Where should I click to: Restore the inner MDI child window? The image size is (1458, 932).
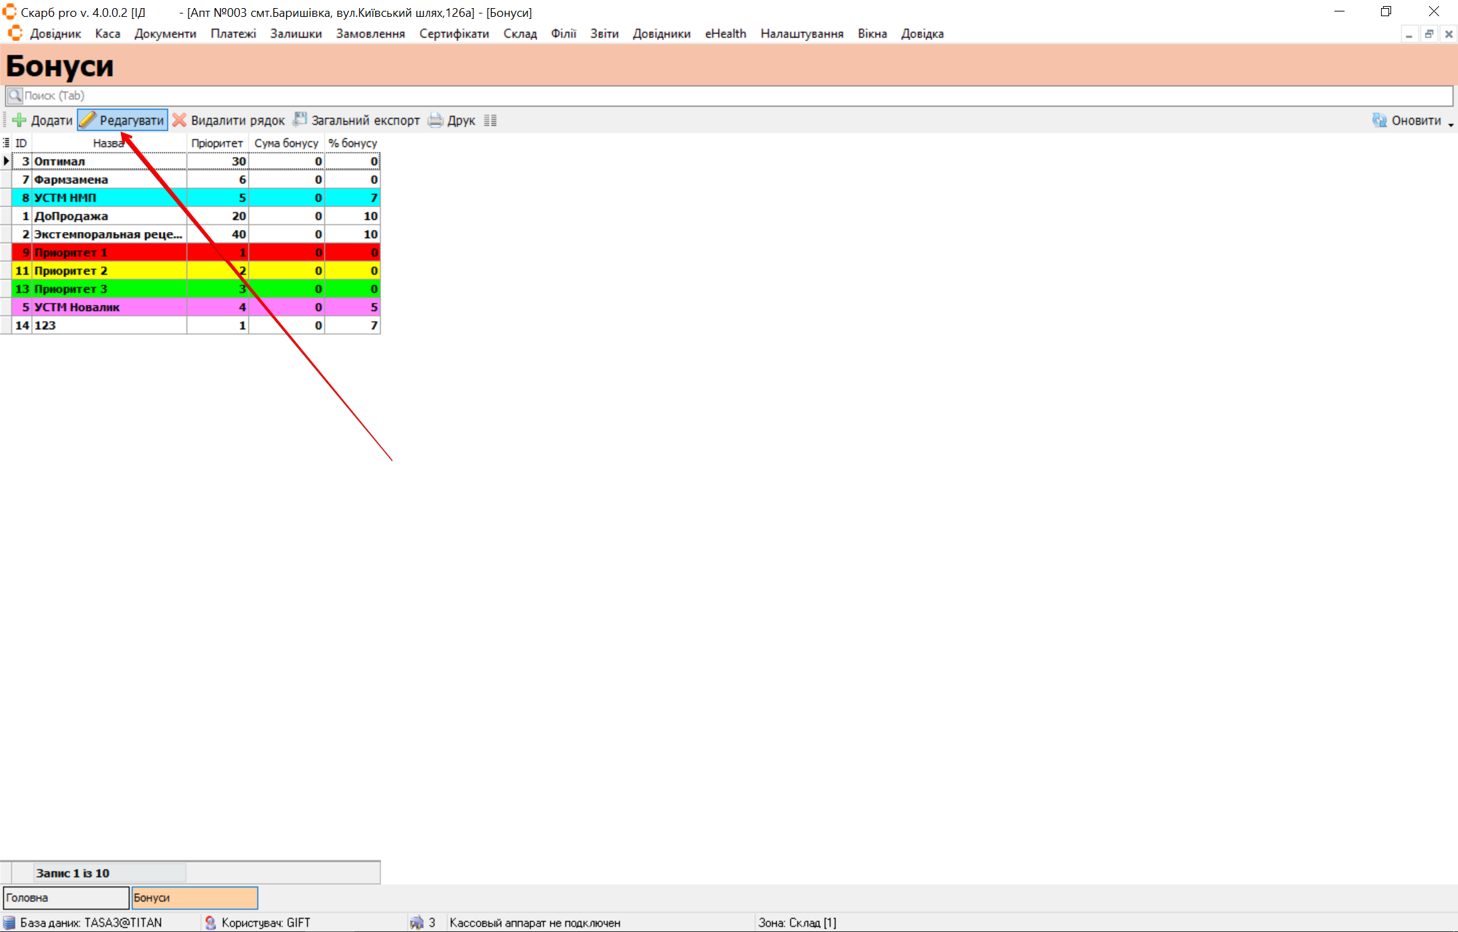coord(1429,34)
